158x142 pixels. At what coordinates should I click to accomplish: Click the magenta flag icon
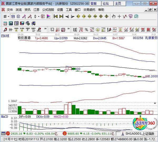(x=49, y=17)
